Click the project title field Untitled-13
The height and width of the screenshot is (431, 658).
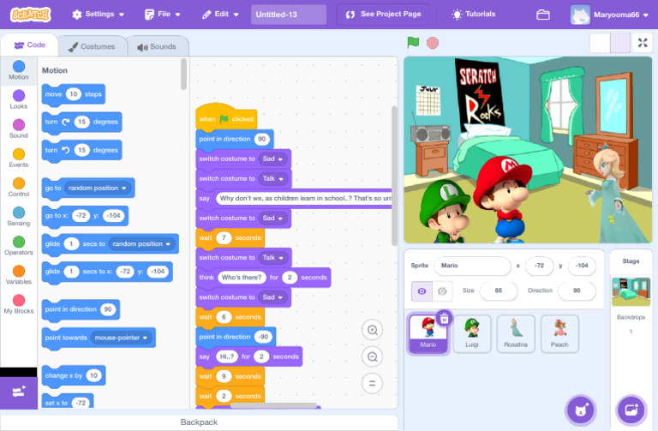[289, 15]
